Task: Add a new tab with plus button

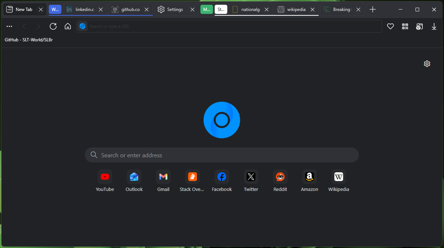Action: point(372,10)
